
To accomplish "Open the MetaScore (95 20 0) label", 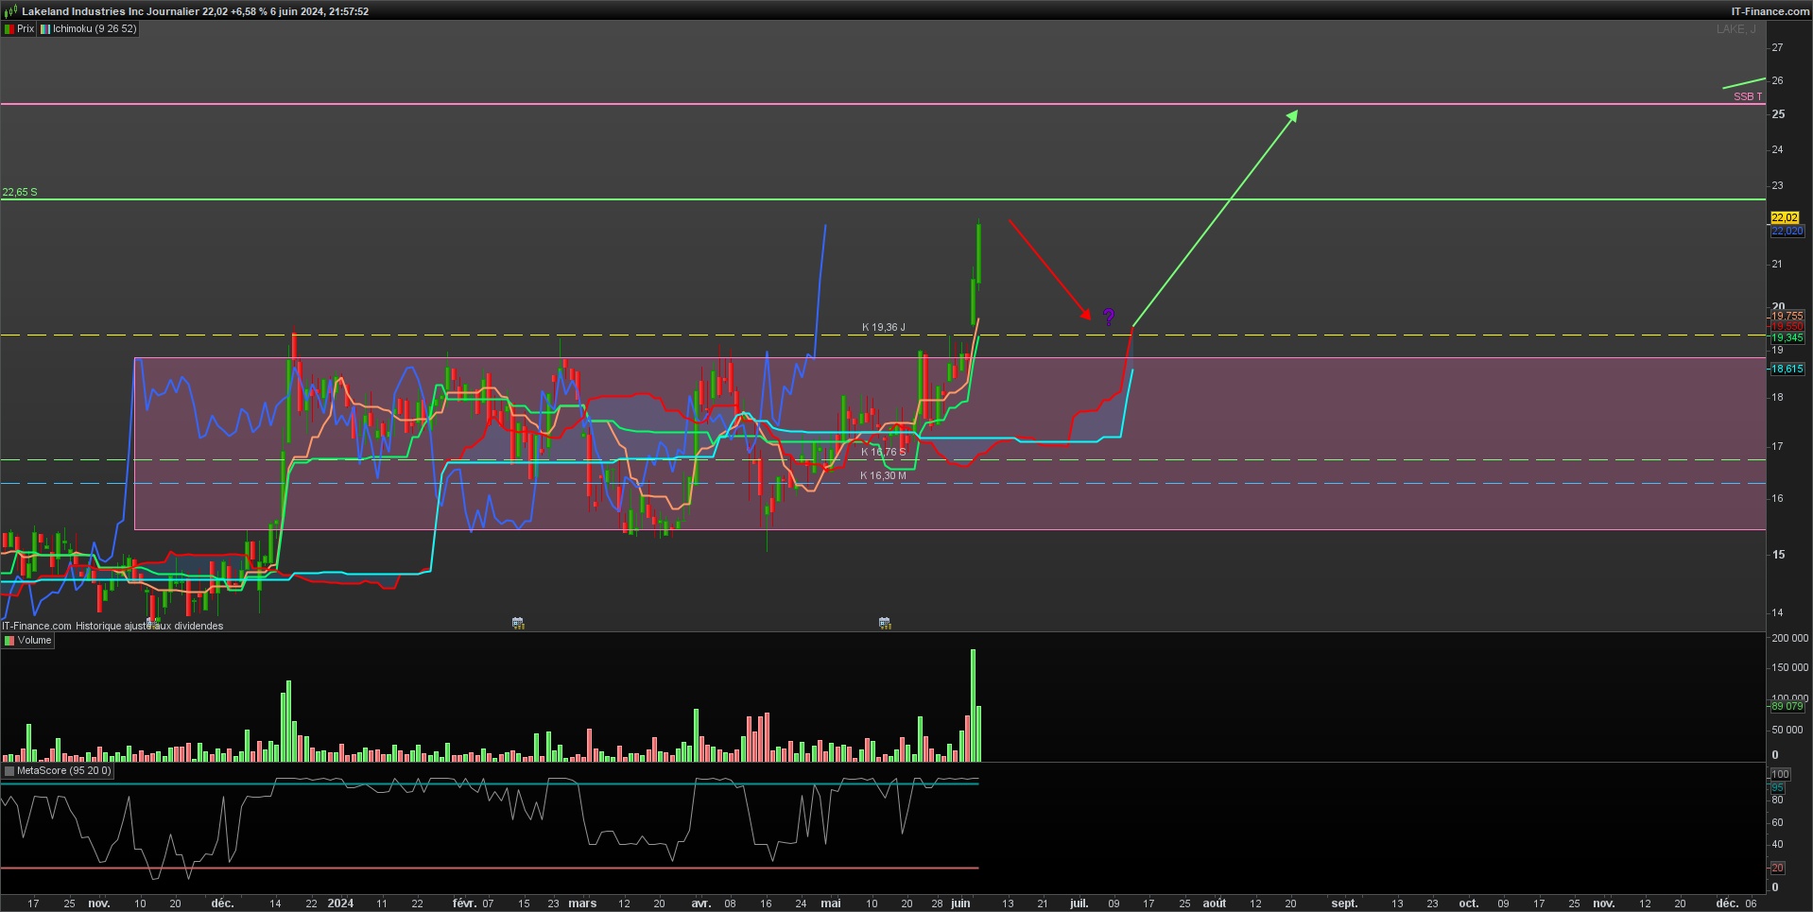I will click(64, 771).
